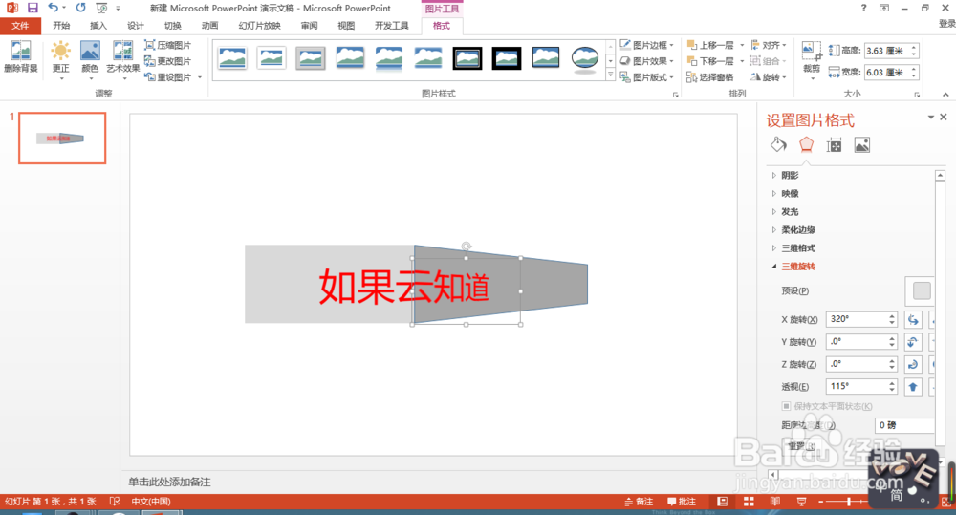
Task: Click the rotate left X rotation button
Action: tap(913, 319)
